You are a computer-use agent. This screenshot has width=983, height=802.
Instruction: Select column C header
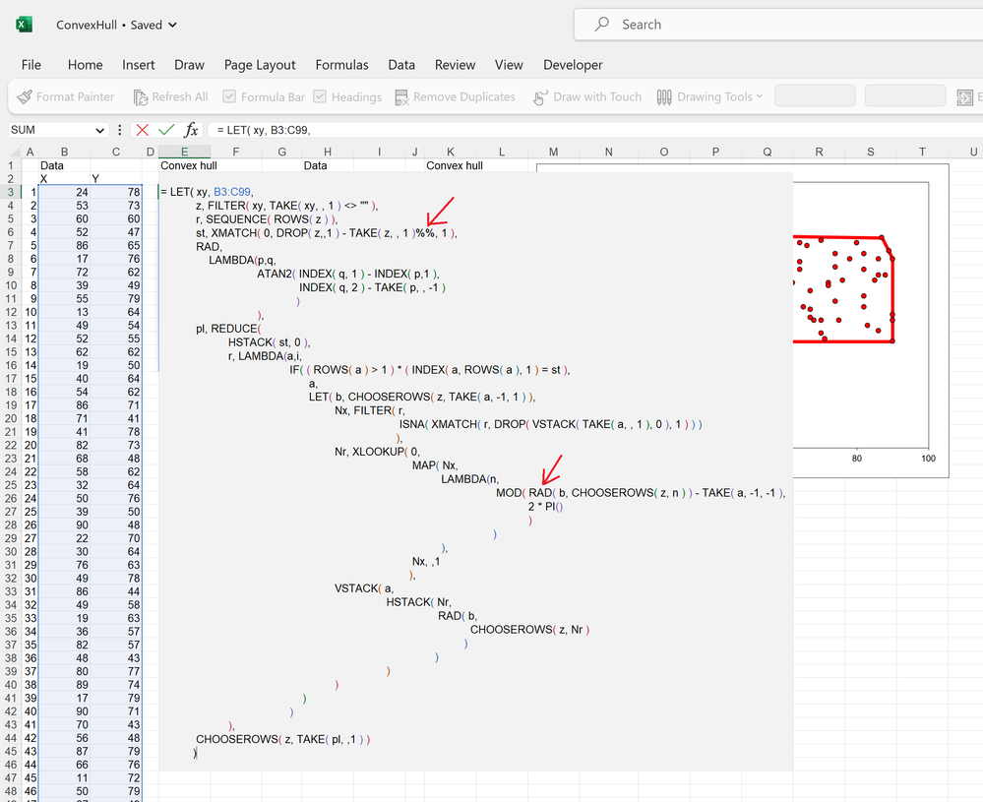116,152
